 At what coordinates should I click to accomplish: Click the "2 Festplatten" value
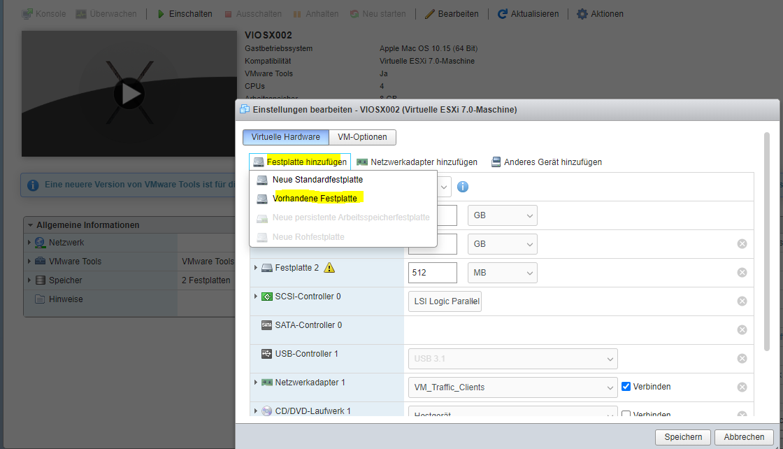click(206, 280)
